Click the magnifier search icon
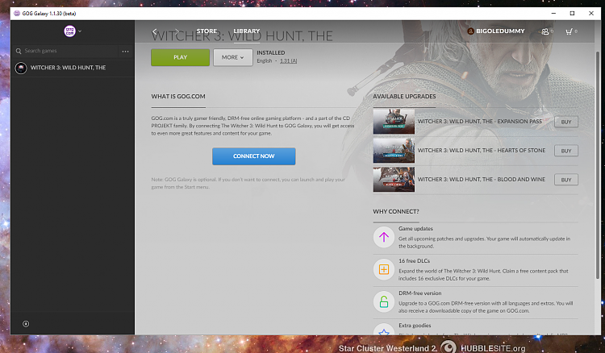The image size is (605, 353). (x=19, y=51)
